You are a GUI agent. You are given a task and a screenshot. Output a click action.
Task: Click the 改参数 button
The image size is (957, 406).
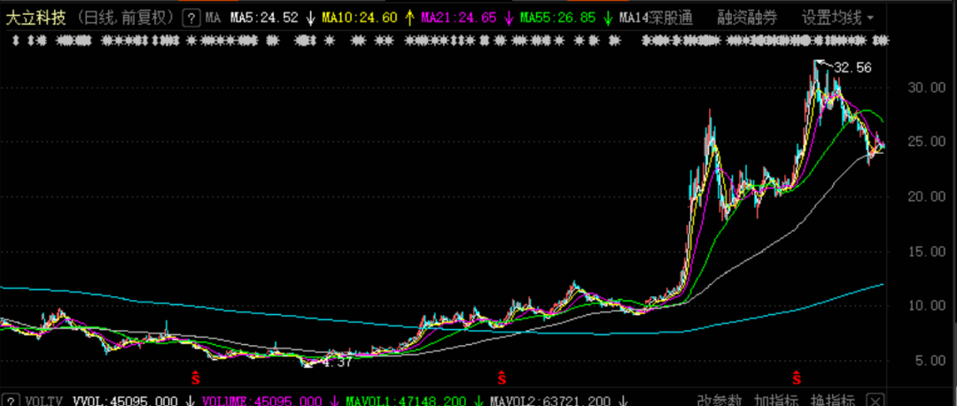coord(719,401)
